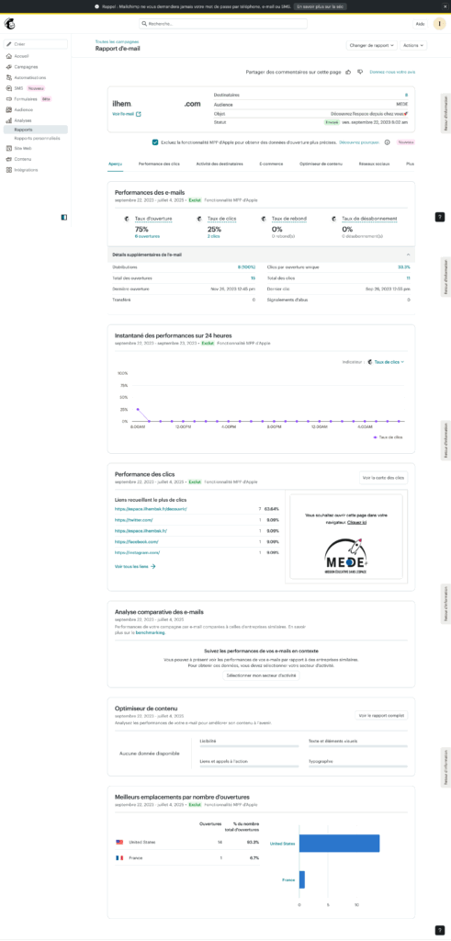Click the user avatar in the top bar

tap(440, 24)
